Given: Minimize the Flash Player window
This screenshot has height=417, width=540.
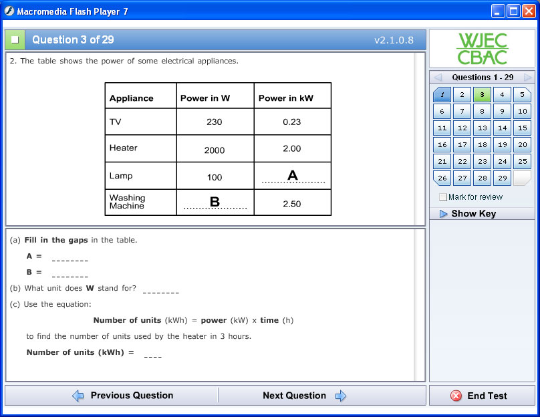Looking at the screenshot, I should pos(497,11).
